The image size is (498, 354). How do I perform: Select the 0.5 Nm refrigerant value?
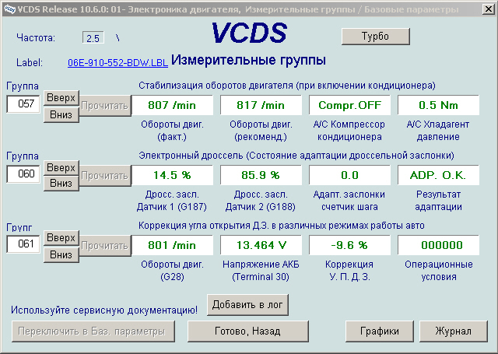[438, 105]
